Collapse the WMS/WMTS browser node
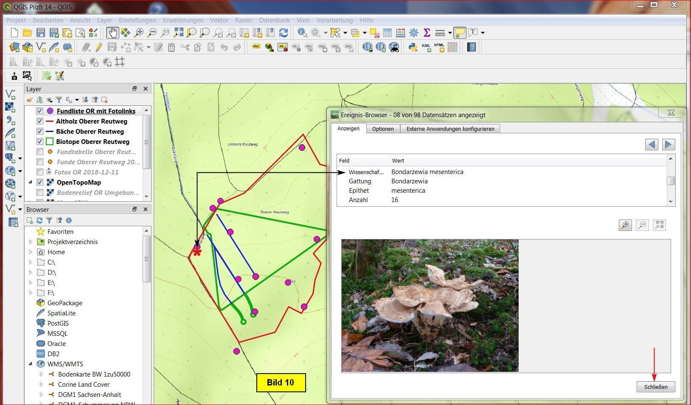 (31, 364)
